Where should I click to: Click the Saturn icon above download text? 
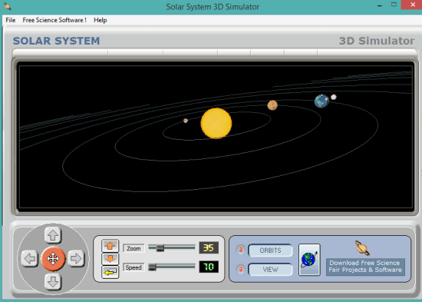(362, 248)
